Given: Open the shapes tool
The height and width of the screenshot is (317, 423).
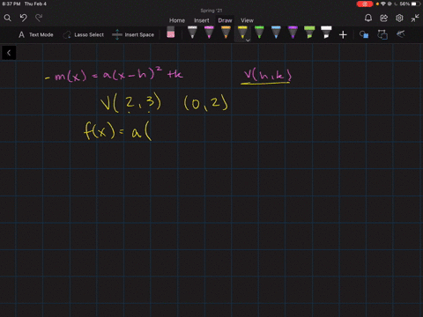Looking at the screenshot, I should pos(364,34).
